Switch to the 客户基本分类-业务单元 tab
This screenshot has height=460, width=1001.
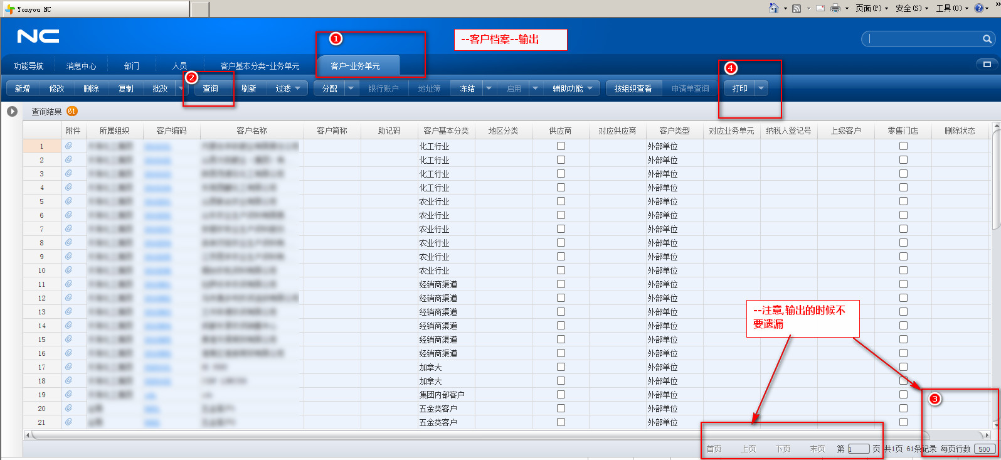click(260, 66)
